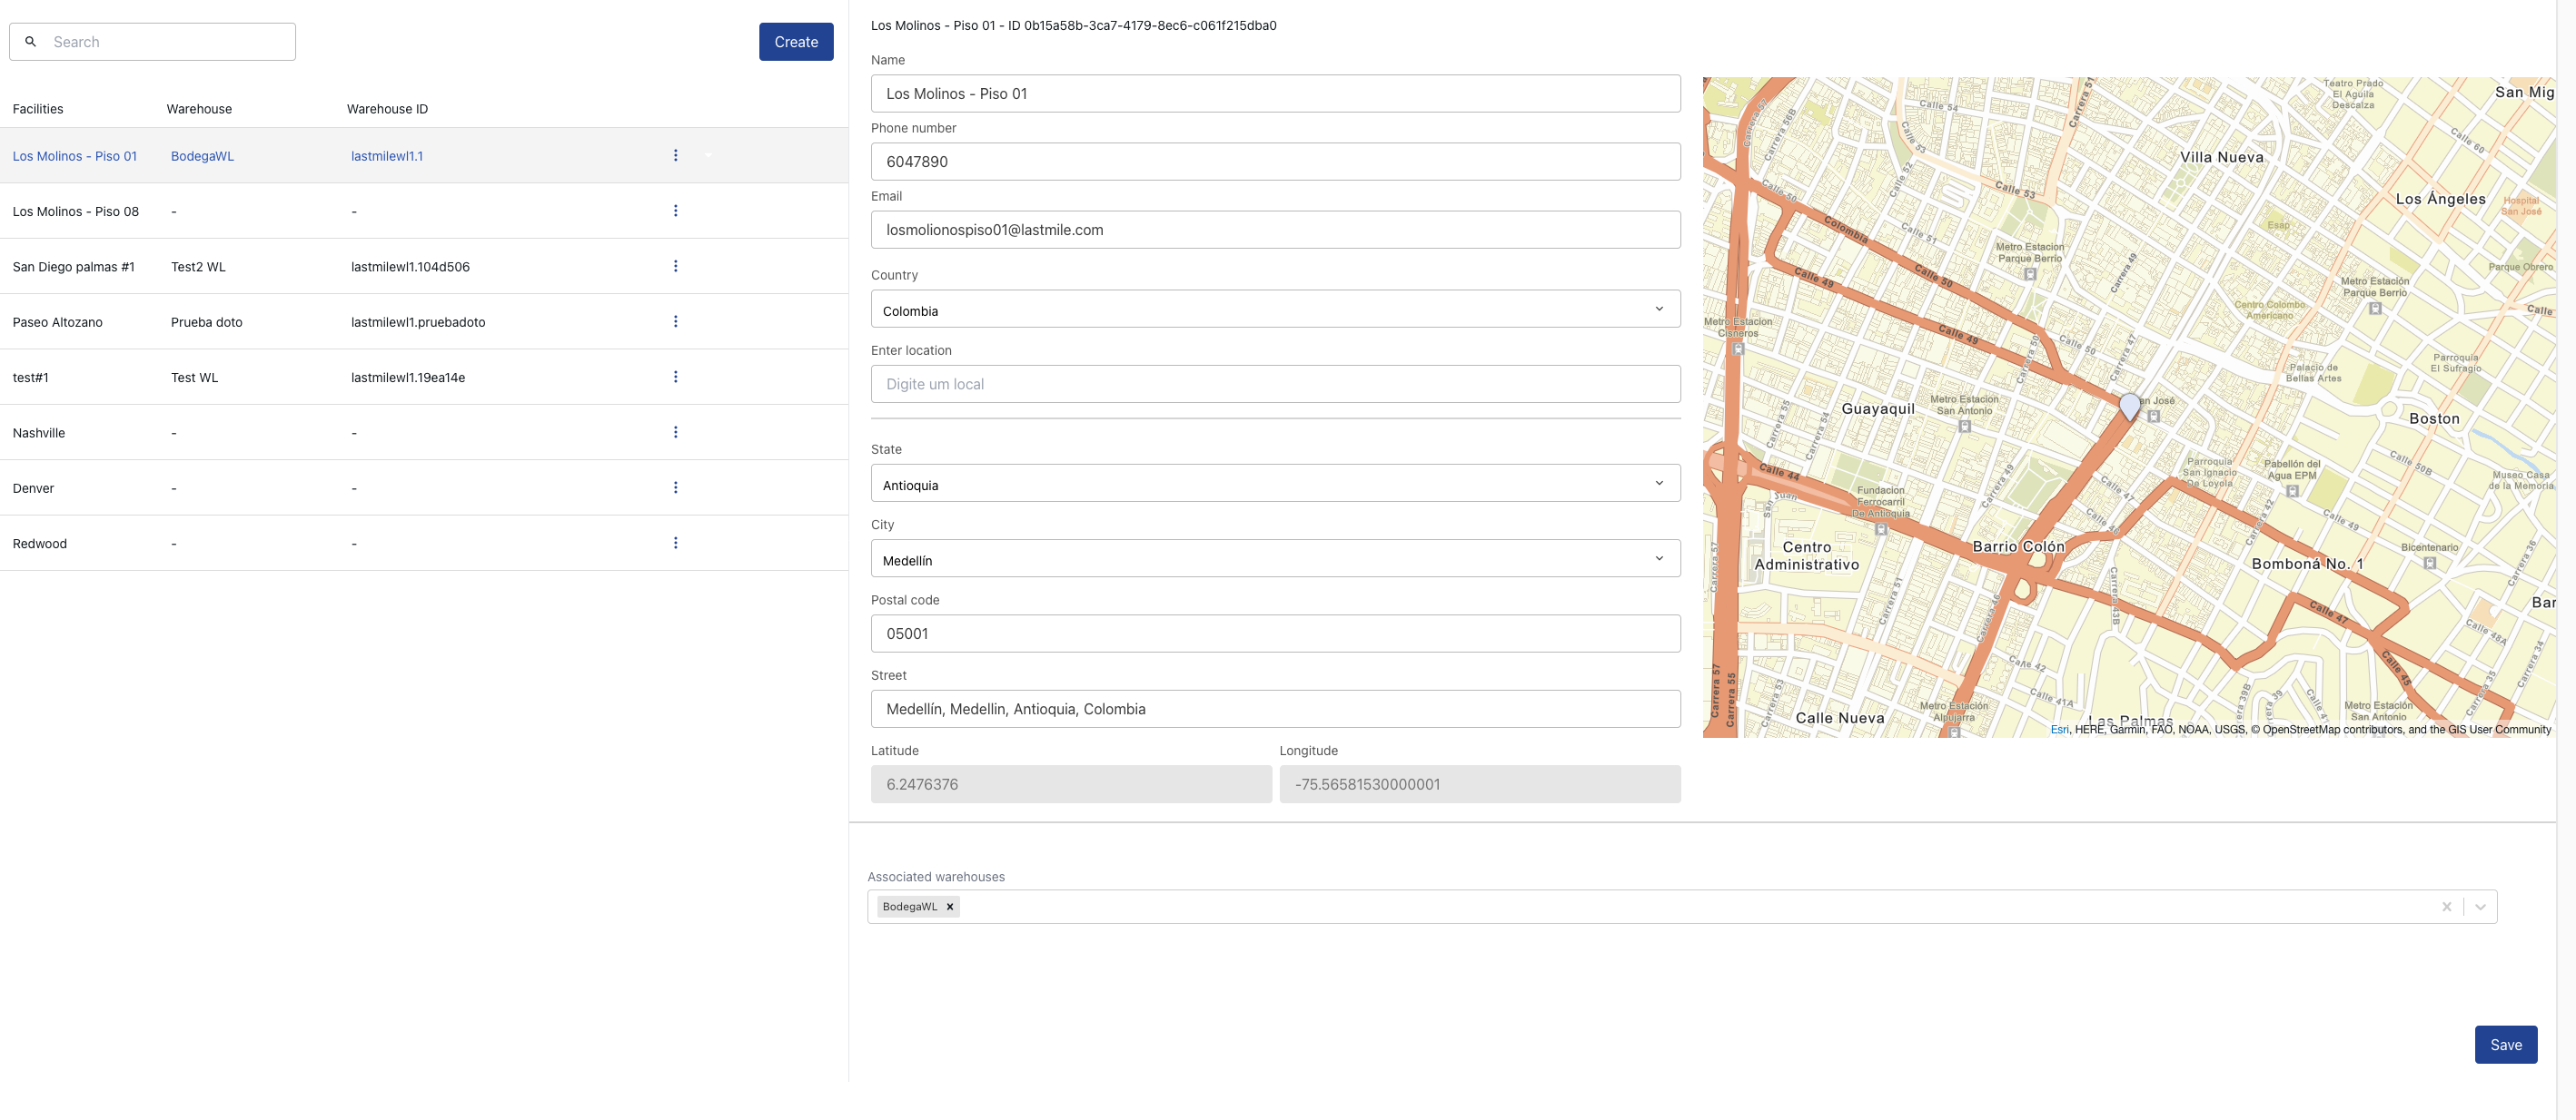
Task: Open options menu for Redwood facility
Action: [x=675, y=544]
